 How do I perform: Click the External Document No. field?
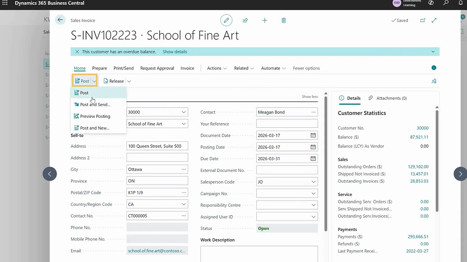tap(287, 170)
